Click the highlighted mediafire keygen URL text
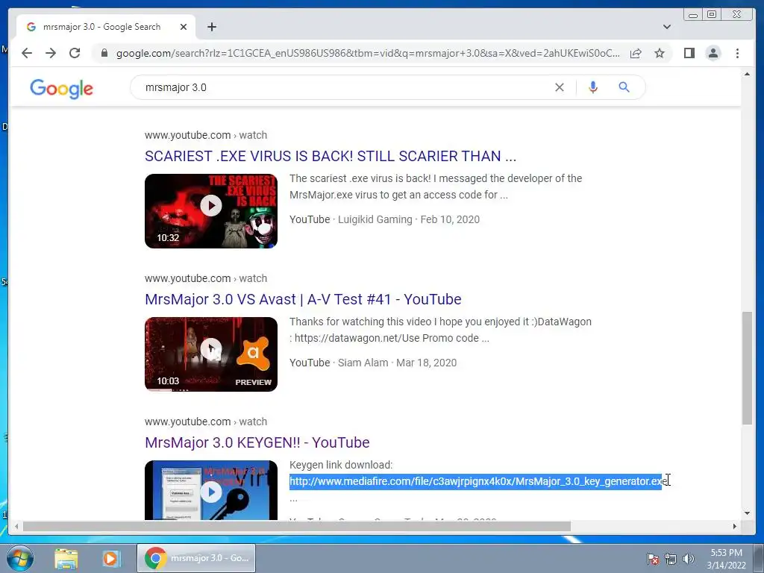 478,481
